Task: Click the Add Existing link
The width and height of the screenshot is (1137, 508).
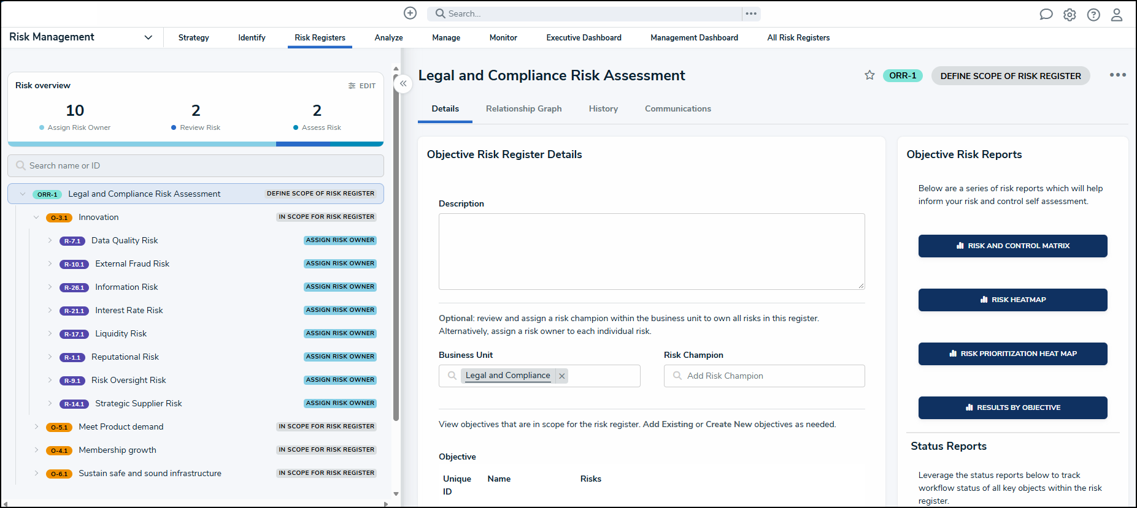Action: tap(668, 425)
